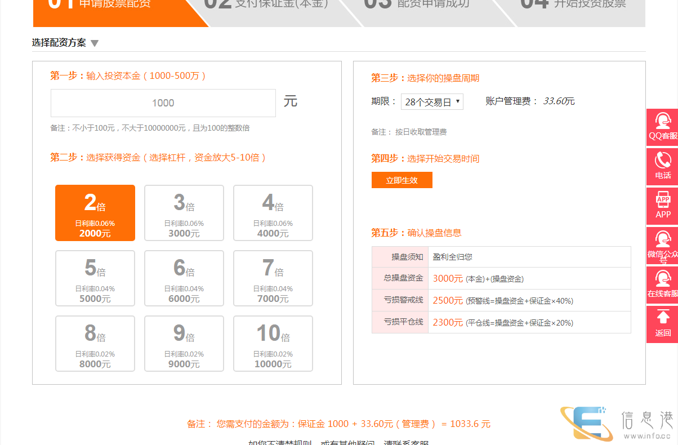Viewport: 678px width, 445px height.
Task: Open the 期限 28个交易日 dropdown
Action: click(432, 102)
